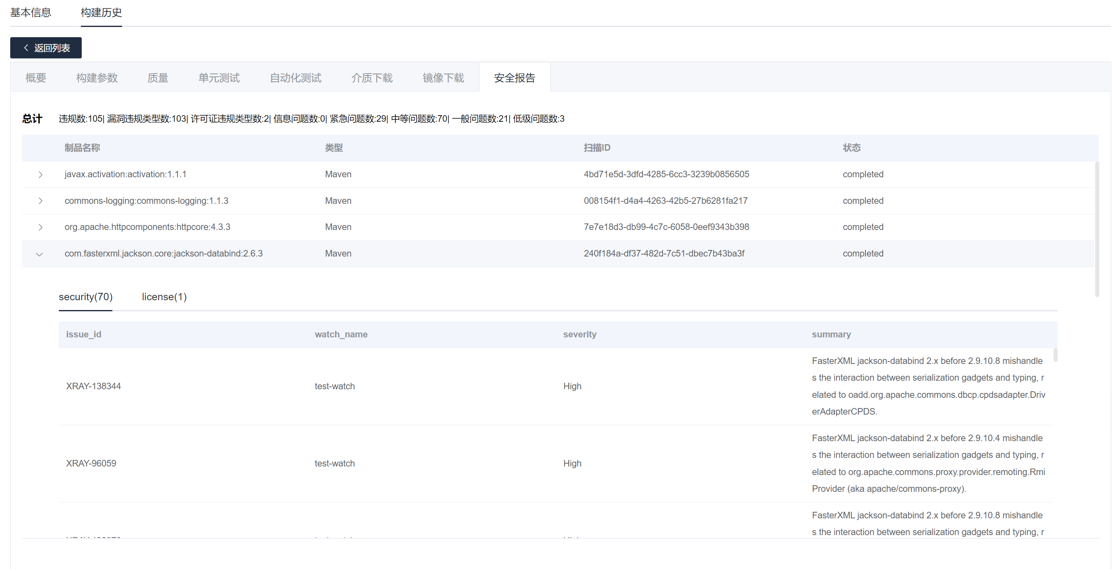Open the 镜像下载 tab
Screen dimensions: 1112x569
[x=443, y=78]
